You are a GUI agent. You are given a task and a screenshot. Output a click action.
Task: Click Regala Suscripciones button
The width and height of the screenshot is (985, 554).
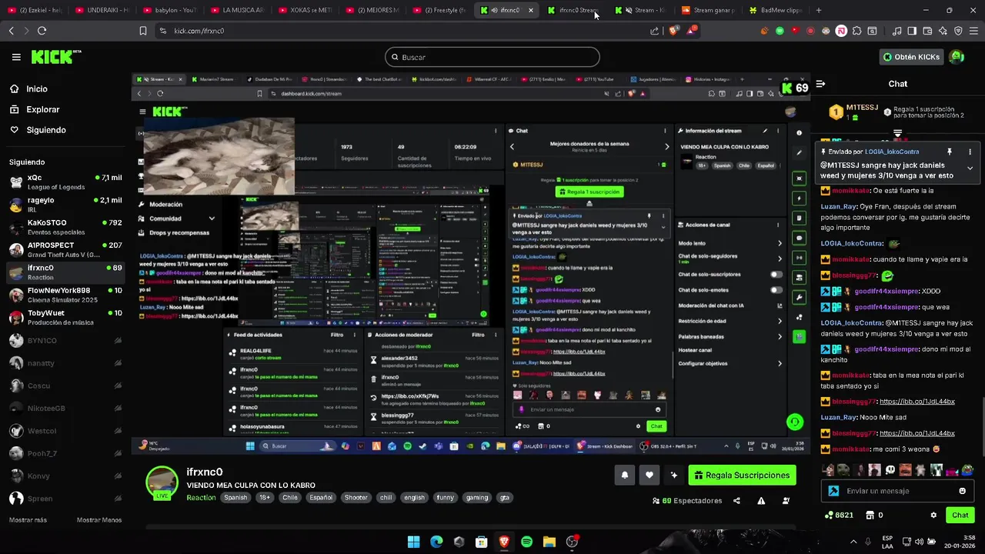[x=742, y=475]
